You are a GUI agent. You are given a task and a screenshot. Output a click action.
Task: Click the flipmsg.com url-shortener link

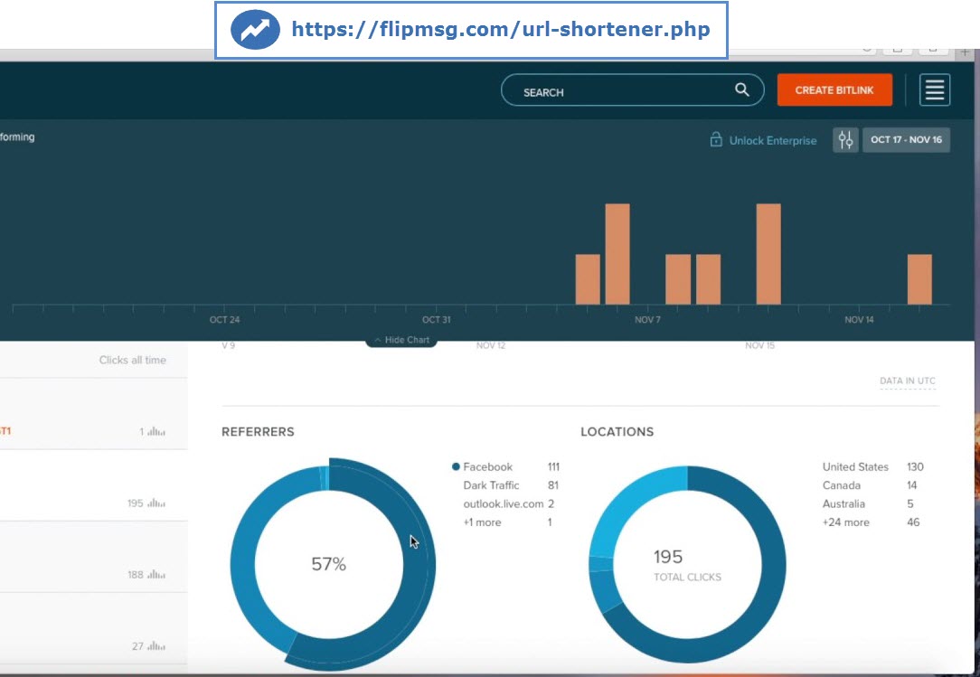[501, 30]
